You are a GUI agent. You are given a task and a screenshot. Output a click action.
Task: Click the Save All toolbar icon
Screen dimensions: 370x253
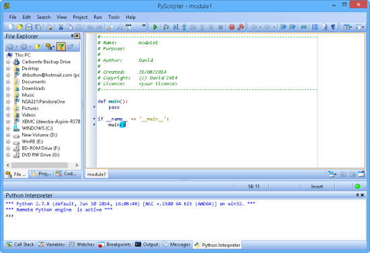point(38,28)
